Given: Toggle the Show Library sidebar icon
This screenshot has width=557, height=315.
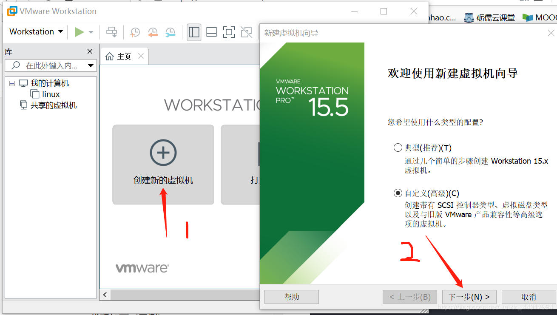Looking at the screenshot, I should (x=194, y=32).
